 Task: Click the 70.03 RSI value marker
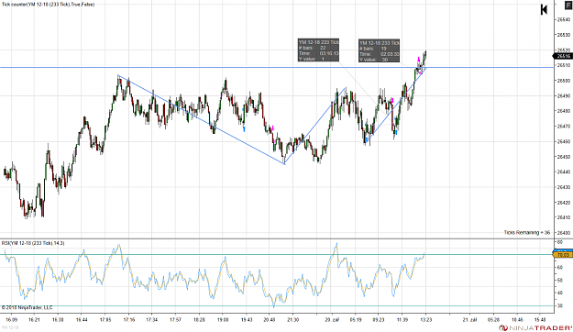coord(563,254)
